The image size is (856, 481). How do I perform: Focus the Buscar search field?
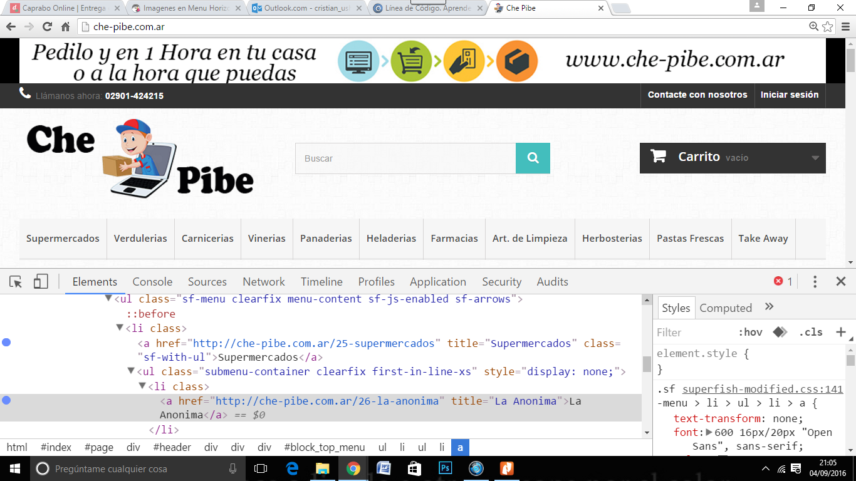(405, 158)
